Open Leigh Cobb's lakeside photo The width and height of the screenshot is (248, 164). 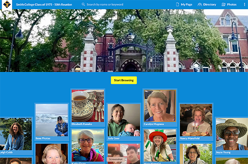coord(16,134)
